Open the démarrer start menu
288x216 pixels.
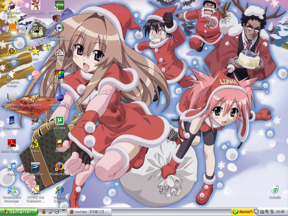point(19,212)
